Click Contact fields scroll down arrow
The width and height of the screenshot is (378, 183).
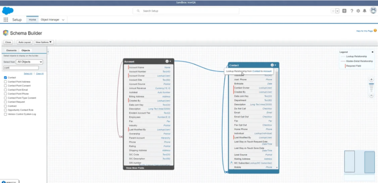[x=277, y=168]
